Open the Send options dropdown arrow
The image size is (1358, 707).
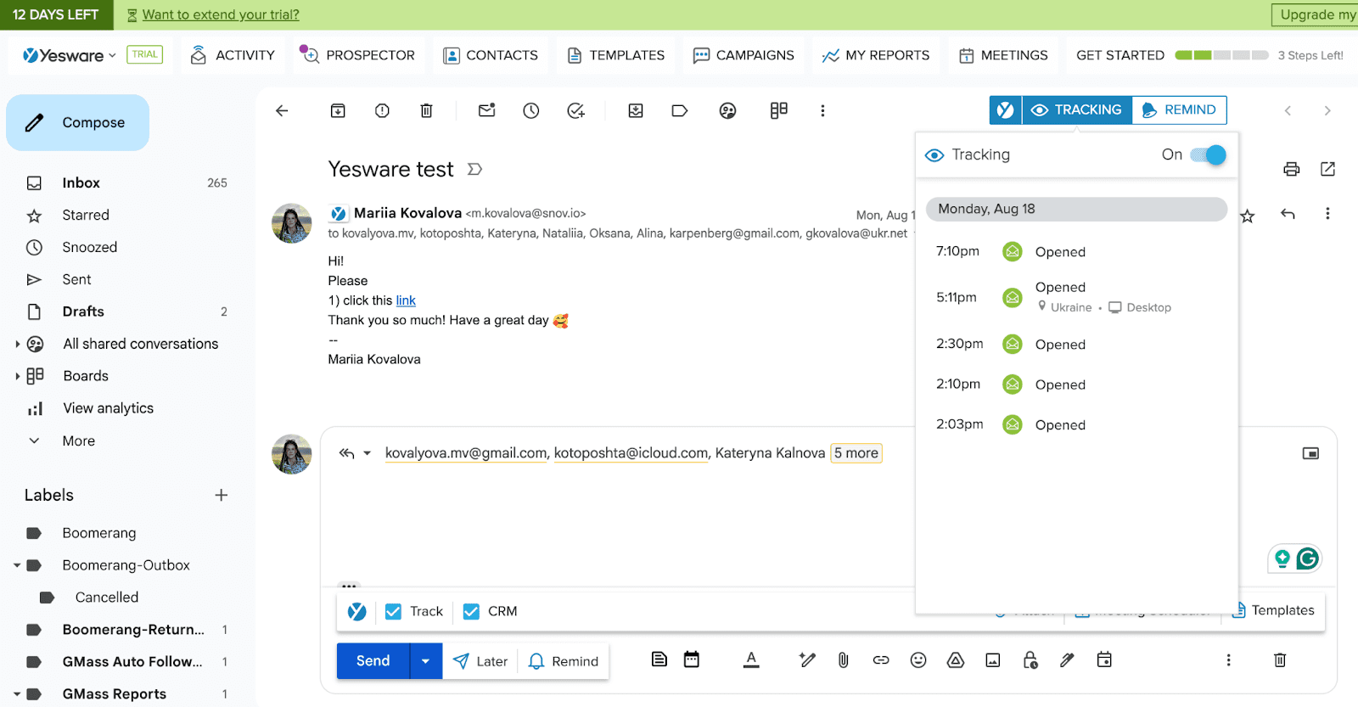425,661
